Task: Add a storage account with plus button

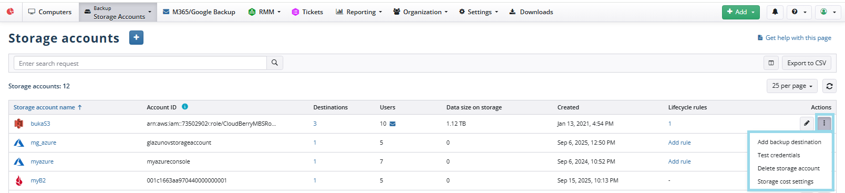Action: tap(136, 38)
